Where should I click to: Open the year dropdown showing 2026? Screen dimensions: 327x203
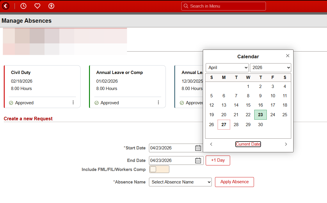(271, 68)
